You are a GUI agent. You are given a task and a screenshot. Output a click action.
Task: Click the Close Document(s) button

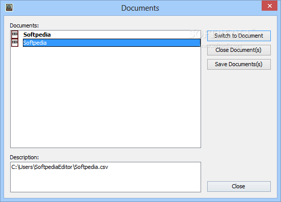point(239,50)
